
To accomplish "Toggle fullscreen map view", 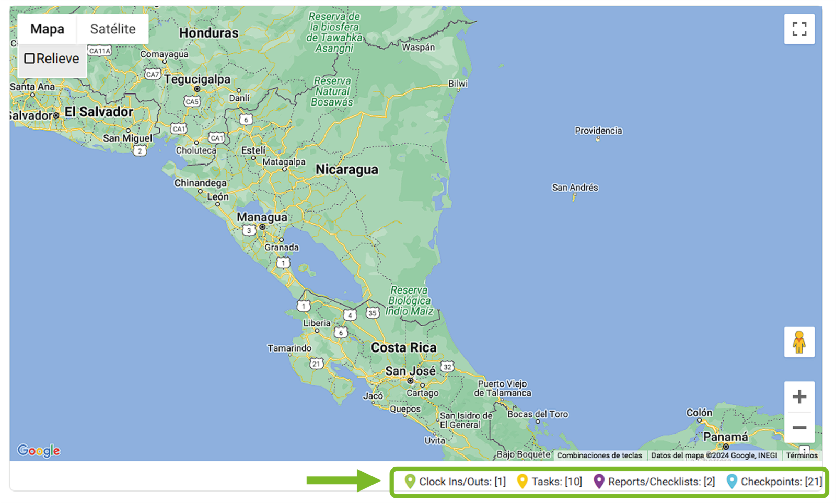I will (799, 29).
